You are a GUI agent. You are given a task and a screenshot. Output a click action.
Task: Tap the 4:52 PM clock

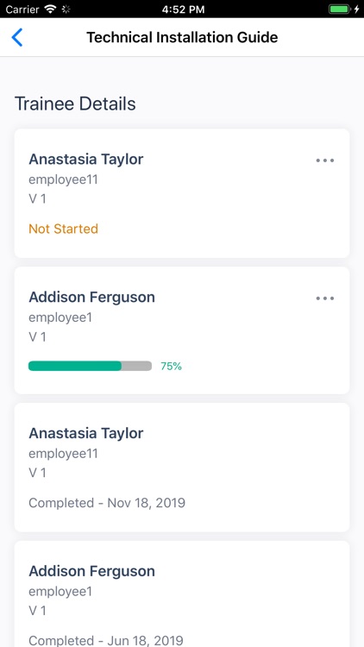183,9
